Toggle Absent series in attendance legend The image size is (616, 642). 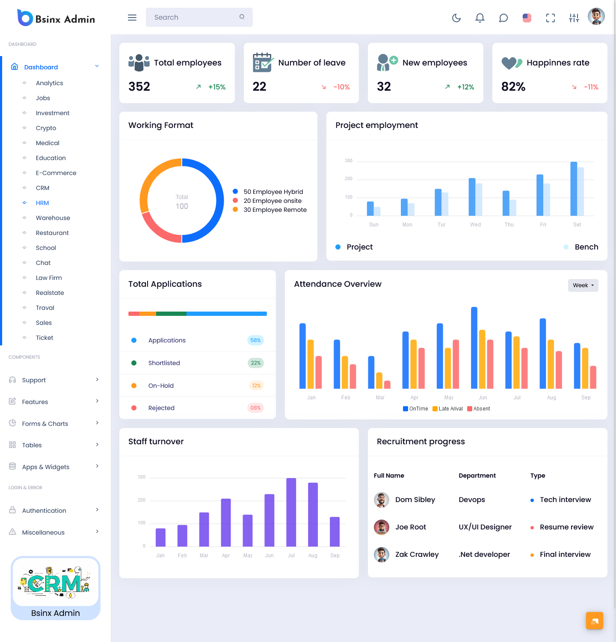pyautogui.click(x=479, y=409)
